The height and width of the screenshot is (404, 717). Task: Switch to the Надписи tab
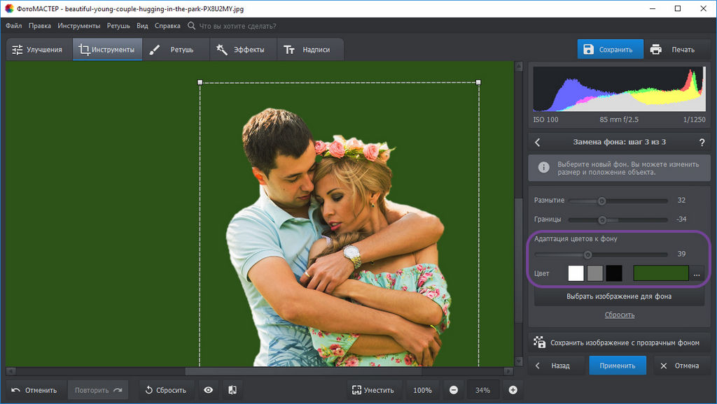click(307, 50)
